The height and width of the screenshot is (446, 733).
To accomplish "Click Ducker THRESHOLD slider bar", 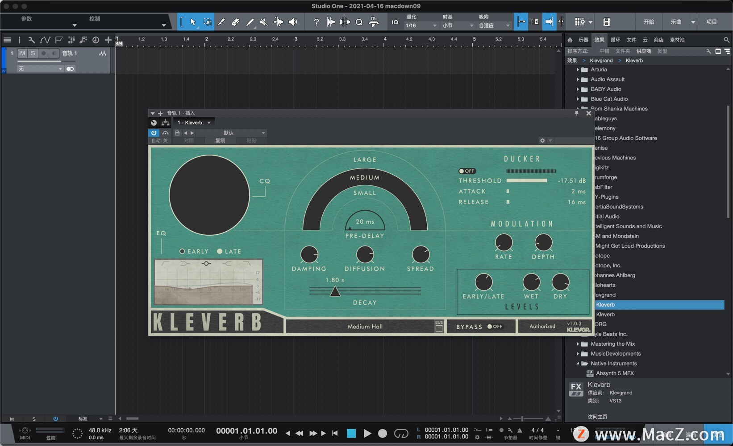I will (x=527, y=180).
